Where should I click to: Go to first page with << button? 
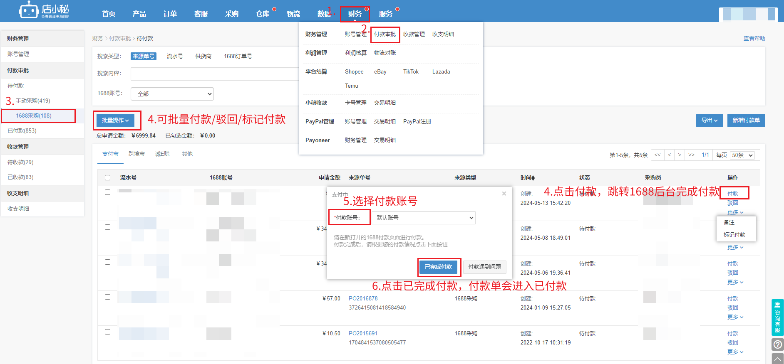pyautogui.click(x=657, y=155)
